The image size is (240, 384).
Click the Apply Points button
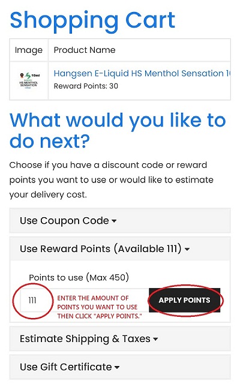pos(185,300)
